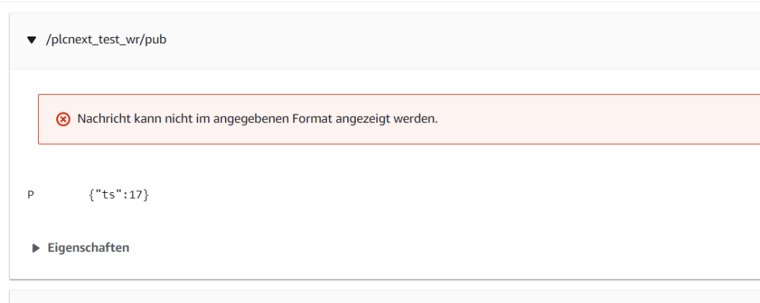Select the "ts" key in the payload
The image size is (760, 303).
(105, 195)
